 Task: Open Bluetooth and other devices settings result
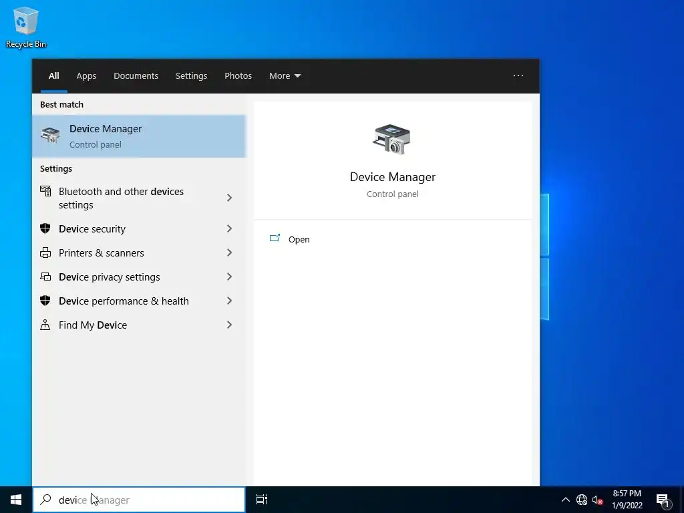pos(139,198)
